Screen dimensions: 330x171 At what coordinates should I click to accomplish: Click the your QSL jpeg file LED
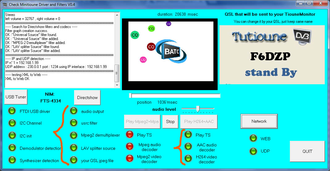(x=74, y=160)
